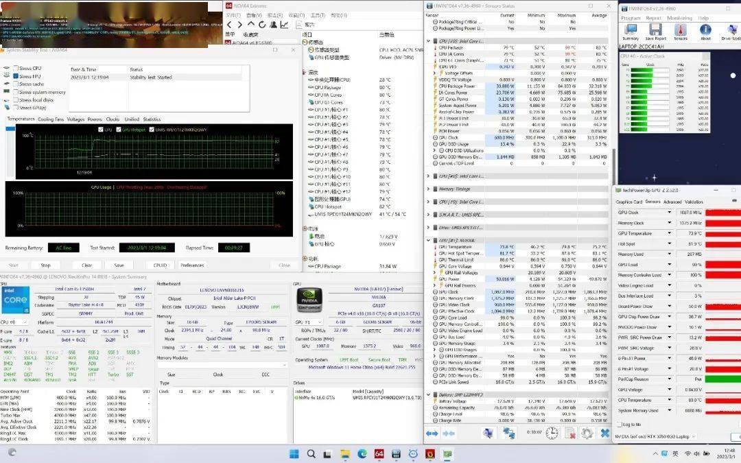741x463 pixels.
Task: Click the Sensors Status vertical scrollbar
Action: [613, 165]
